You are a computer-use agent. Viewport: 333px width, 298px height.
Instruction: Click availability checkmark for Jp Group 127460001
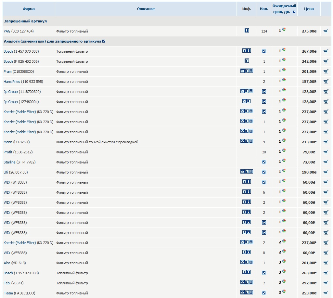264,101
